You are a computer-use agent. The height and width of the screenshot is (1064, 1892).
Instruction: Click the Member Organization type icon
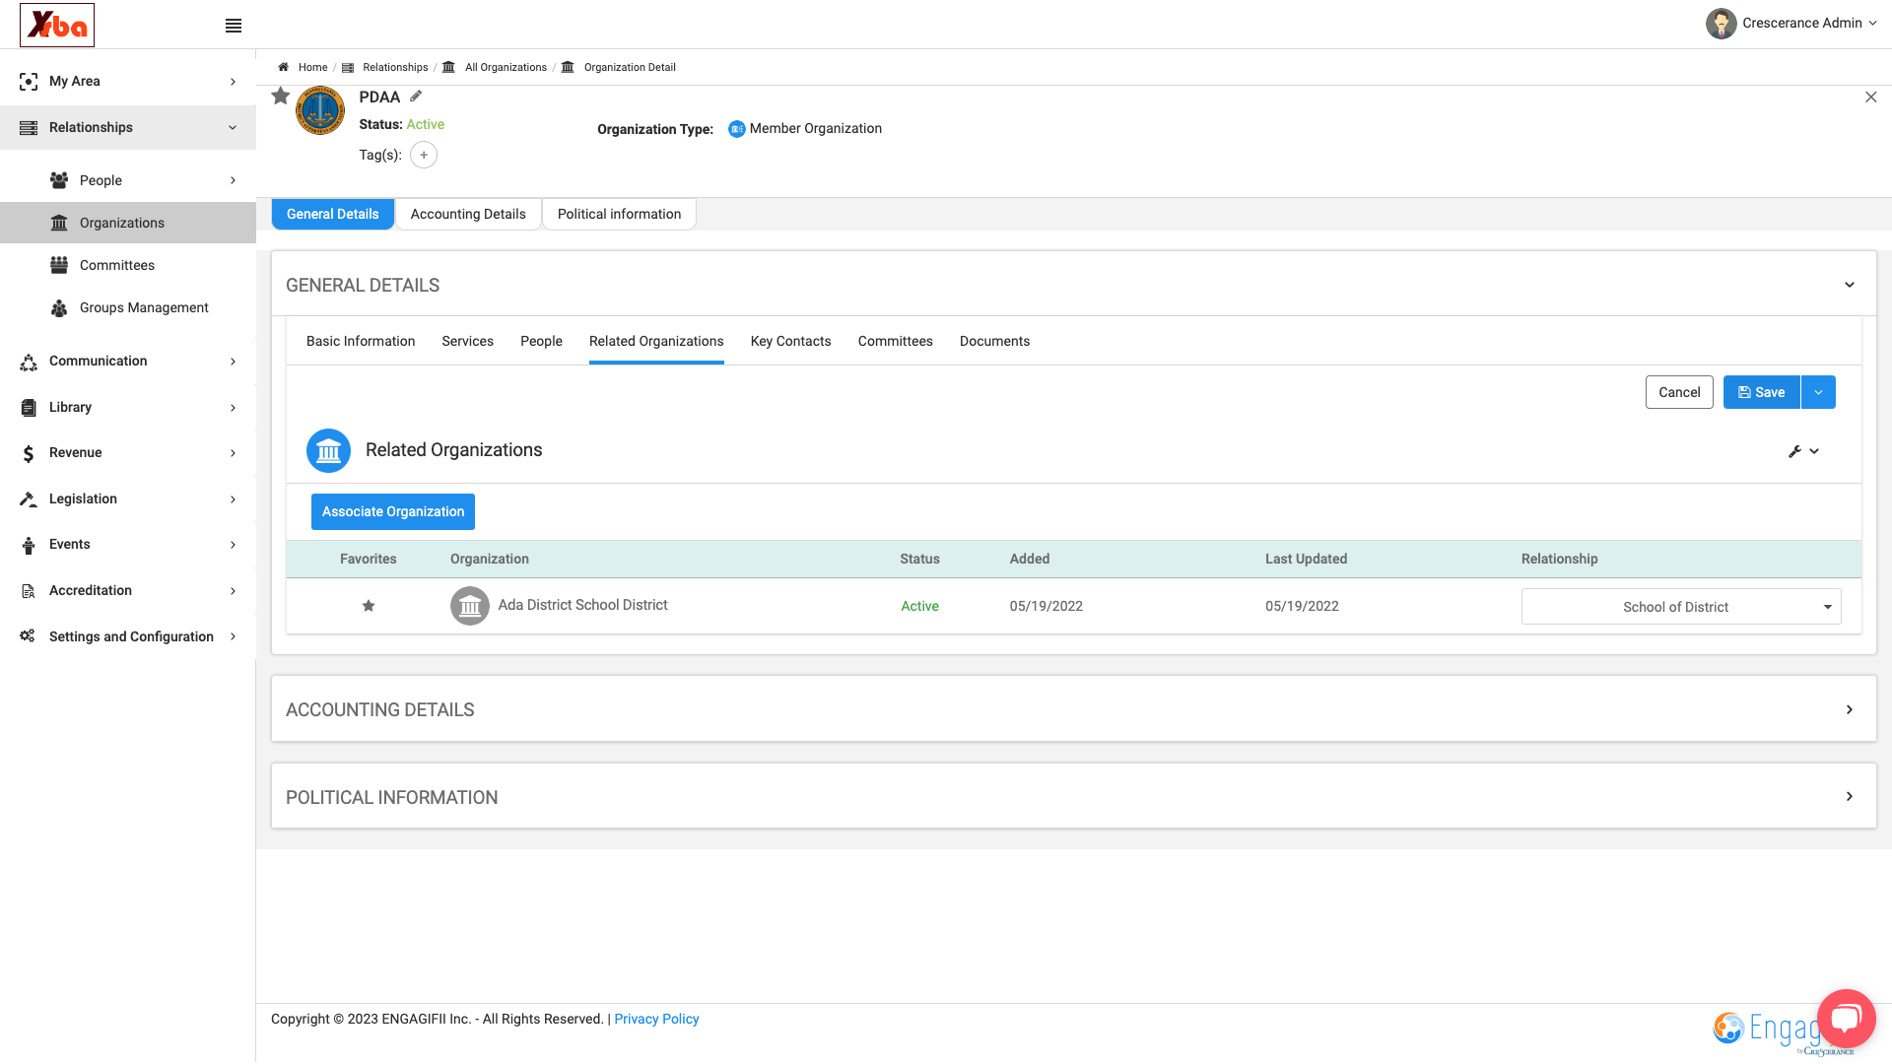coord(737,129)
